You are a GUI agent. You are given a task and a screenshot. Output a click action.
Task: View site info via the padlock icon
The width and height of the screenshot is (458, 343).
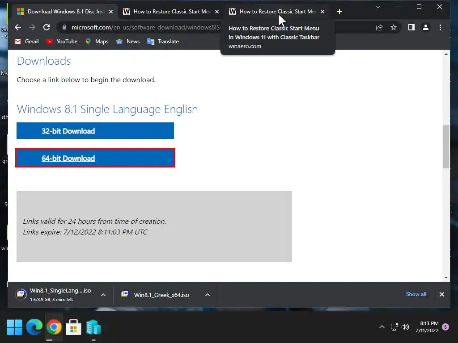(64, 27)
